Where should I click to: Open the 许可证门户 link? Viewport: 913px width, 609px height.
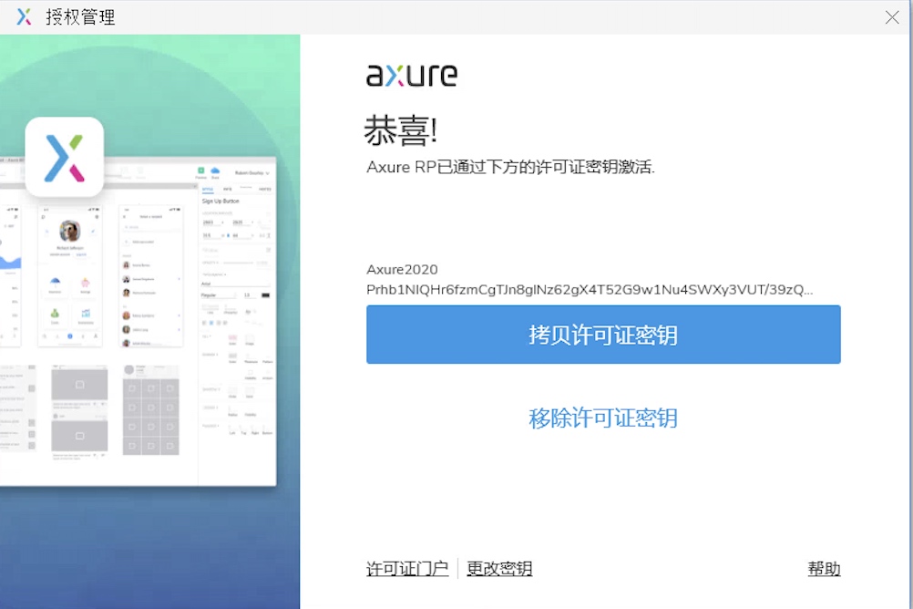[x=406, y=568]
